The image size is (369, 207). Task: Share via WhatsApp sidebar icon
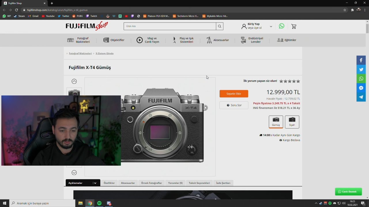[361, 79]
